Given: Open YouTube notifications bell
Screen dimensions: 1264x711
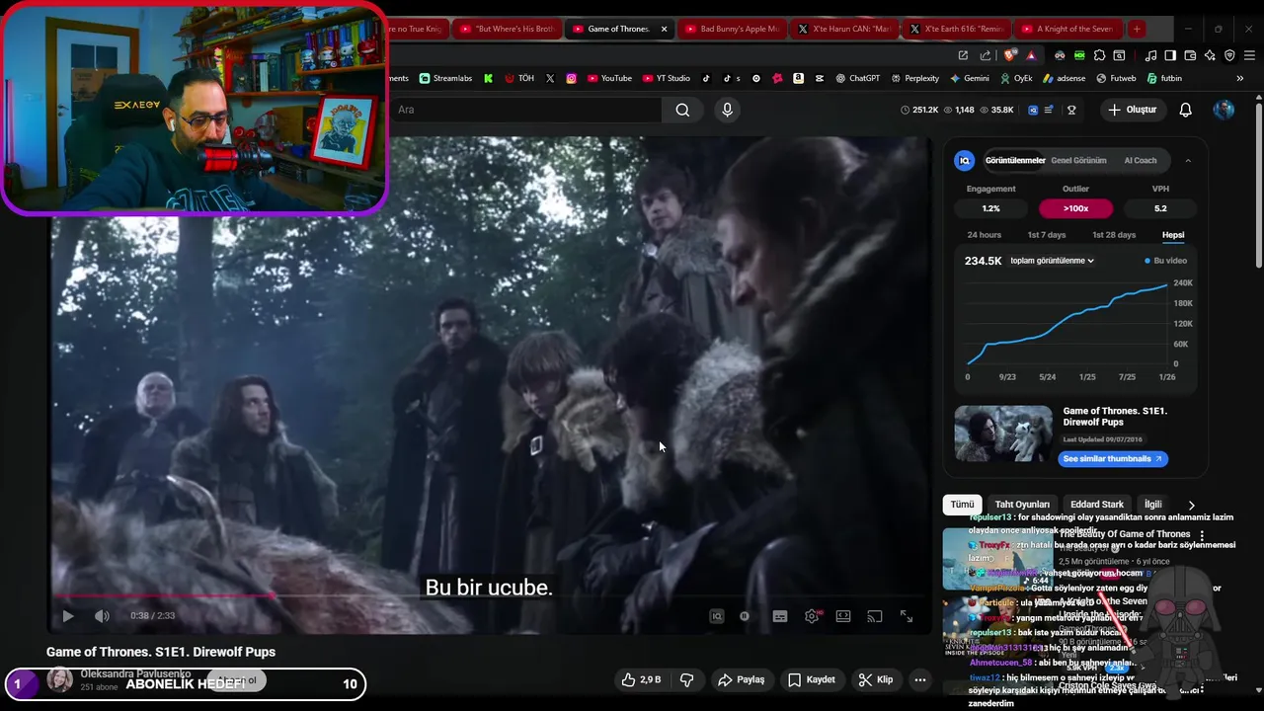Looking at the screenshot, I should [x=1186, y=110].
